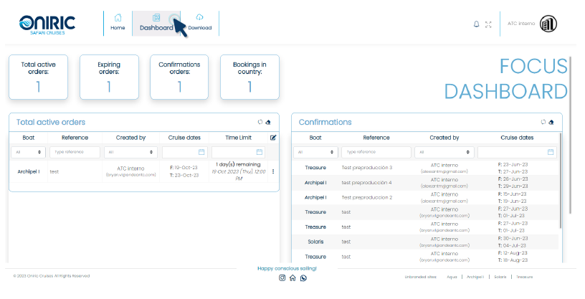Open the Instagram icon in footer
The height and width of the screenshot is (299, 585).
click(282, 277)
